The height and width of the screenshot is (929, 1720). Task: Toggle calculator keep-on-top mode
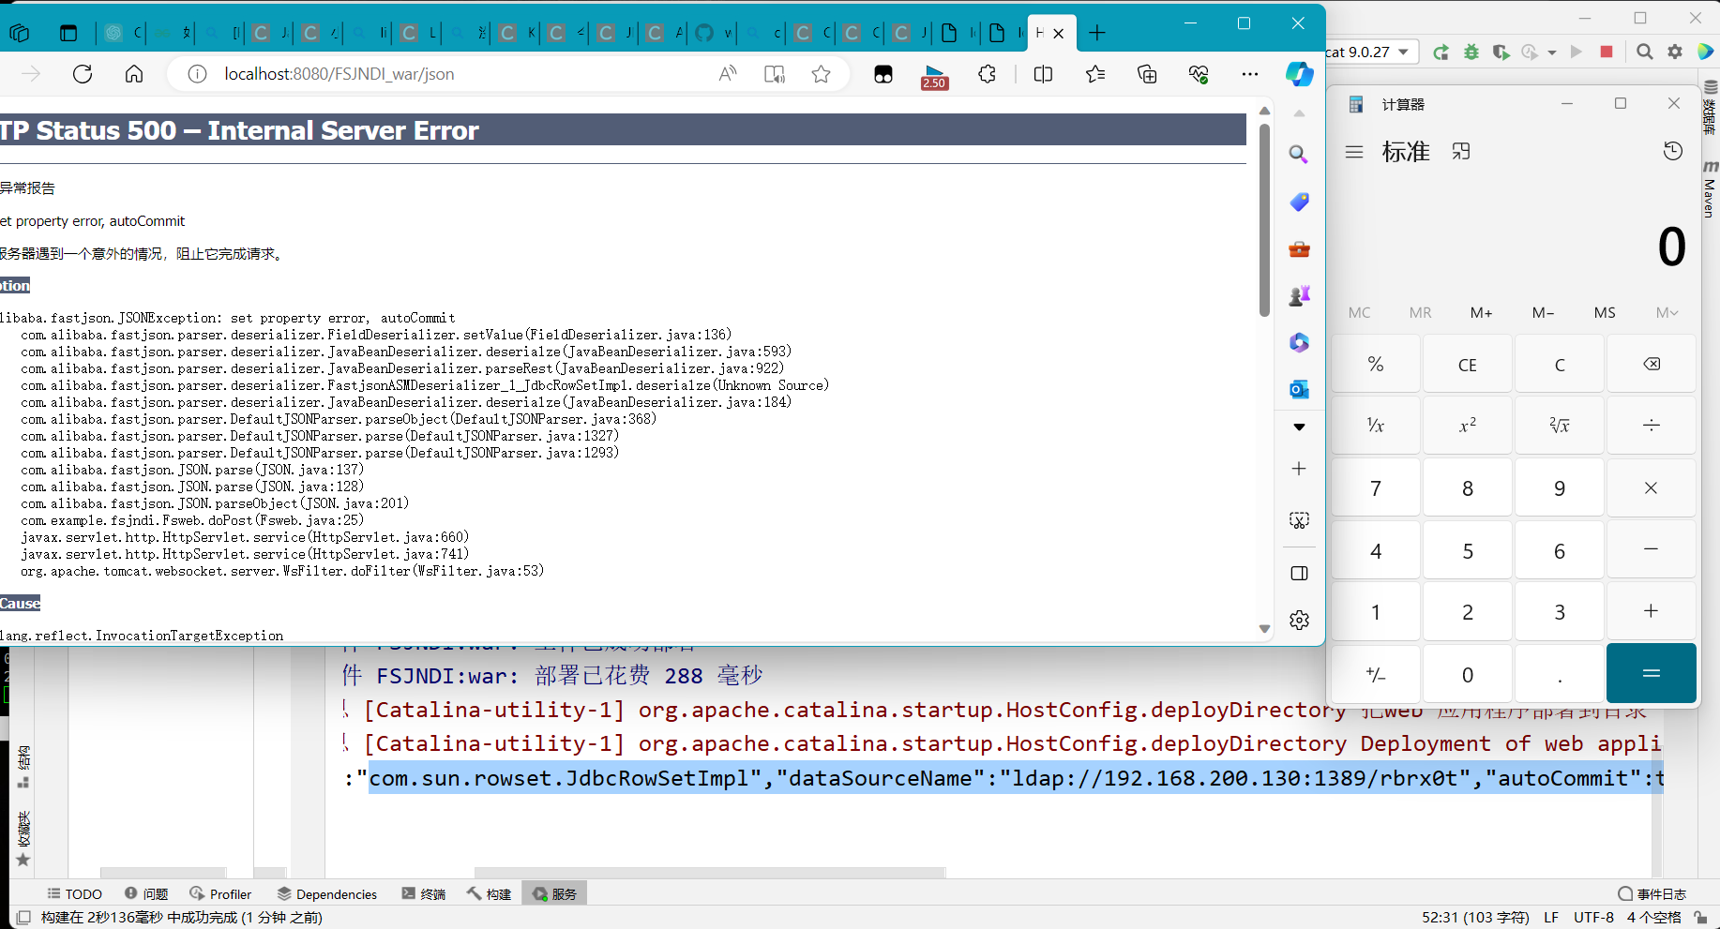1461,151
